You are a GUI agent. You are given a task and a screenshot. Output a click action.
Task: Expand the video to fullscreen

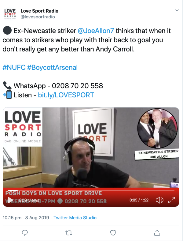pos(171,200)
